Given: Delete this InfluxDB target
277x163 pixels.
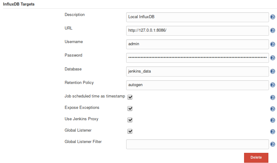Looking at the screenshot, I should pyautogui.click(x=256, y=157).
